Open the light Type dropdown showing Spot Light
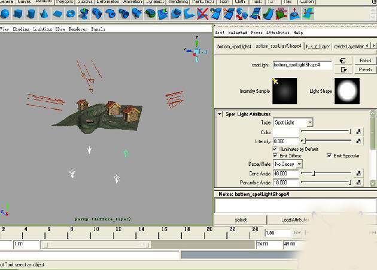377x270 pixels. coord(293,123)
